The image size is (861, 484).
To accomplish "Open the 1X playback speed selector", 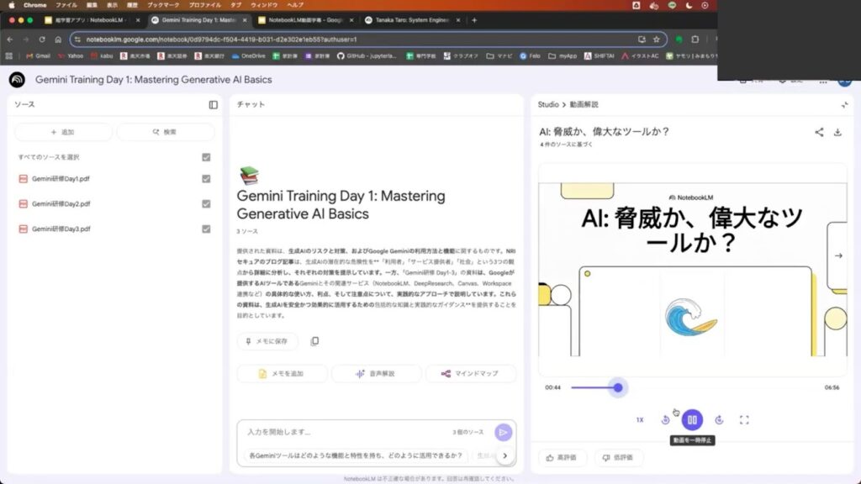I will [x=640, y=419].
